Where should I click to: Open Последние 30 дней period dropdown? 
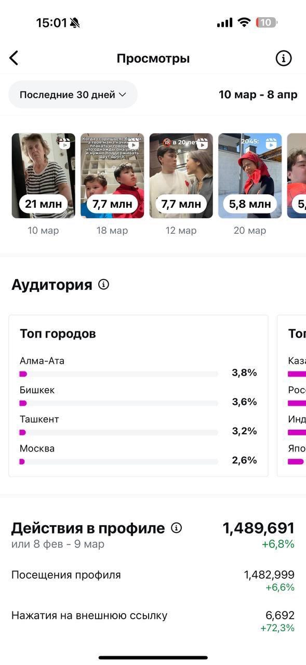73,95
